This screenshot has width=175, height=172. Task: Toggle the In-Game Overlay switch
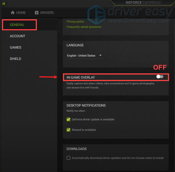pyautogui.click(x=160, y=77)
